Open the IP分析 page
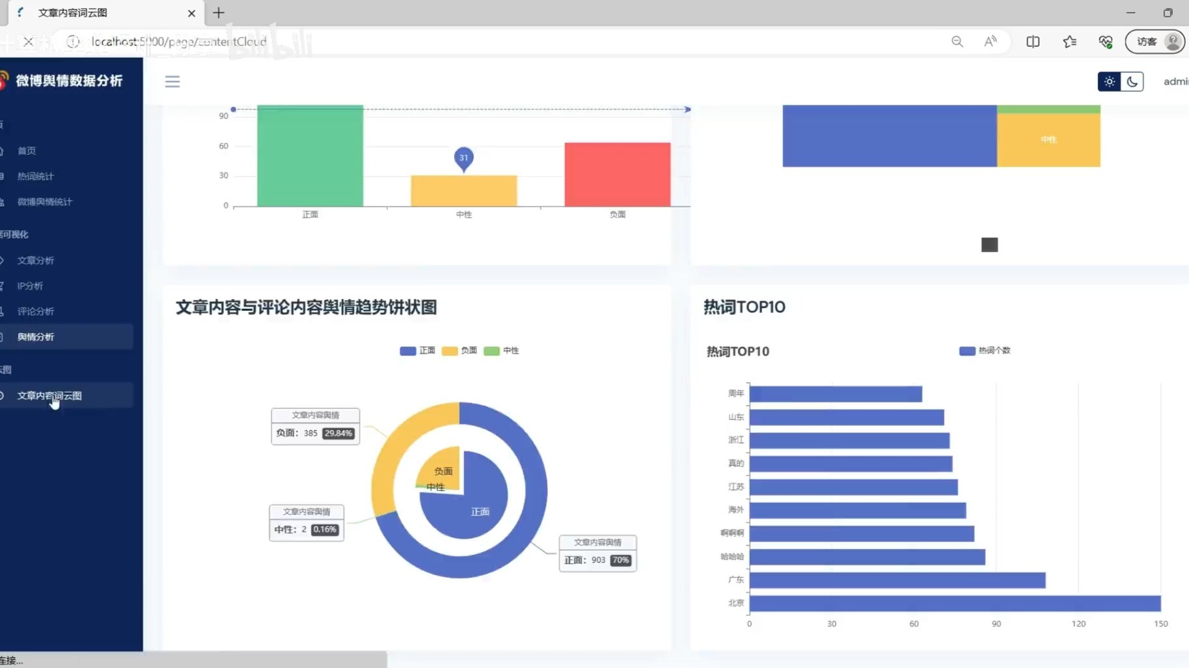This screenshot has width=1189, height=668. 29,286
